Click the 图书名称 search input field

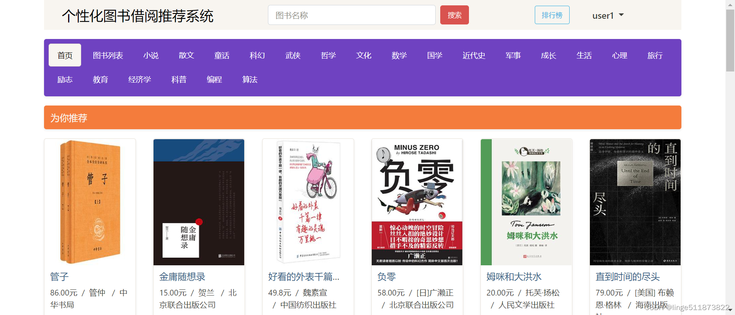click(351, 15)
